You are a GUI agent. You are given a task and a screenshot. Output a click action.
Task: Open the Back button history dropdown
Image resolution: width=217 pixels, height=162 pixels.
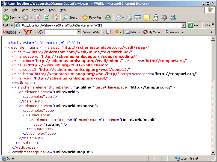point(19,17)
